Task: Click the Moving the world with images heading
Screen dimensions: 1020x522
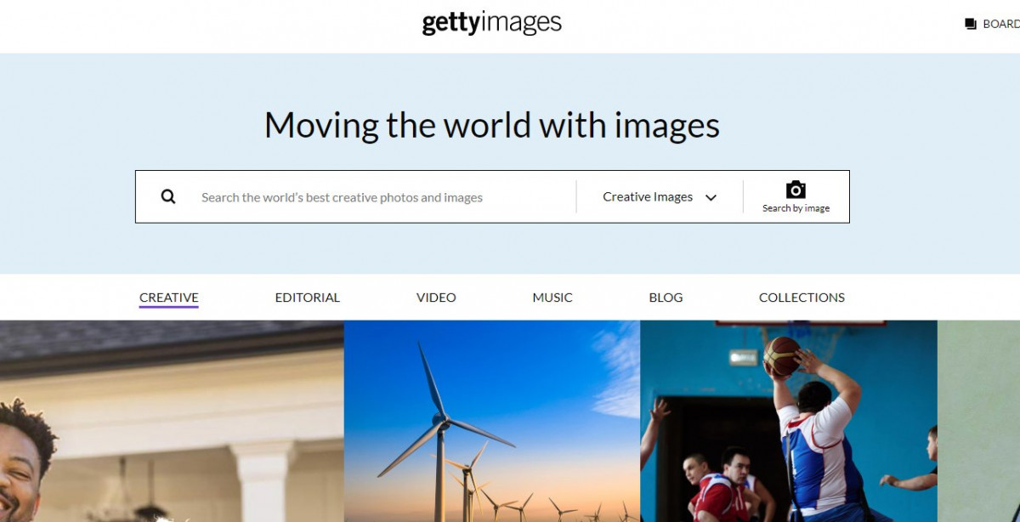Action: [x=492, y=125]
